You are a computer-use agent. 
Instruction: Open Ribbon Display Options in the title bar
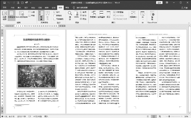coord(167,2)
